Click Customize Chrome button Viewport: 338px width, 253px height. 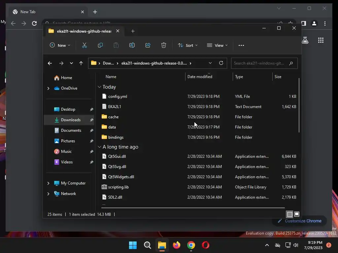click(299, 221)
